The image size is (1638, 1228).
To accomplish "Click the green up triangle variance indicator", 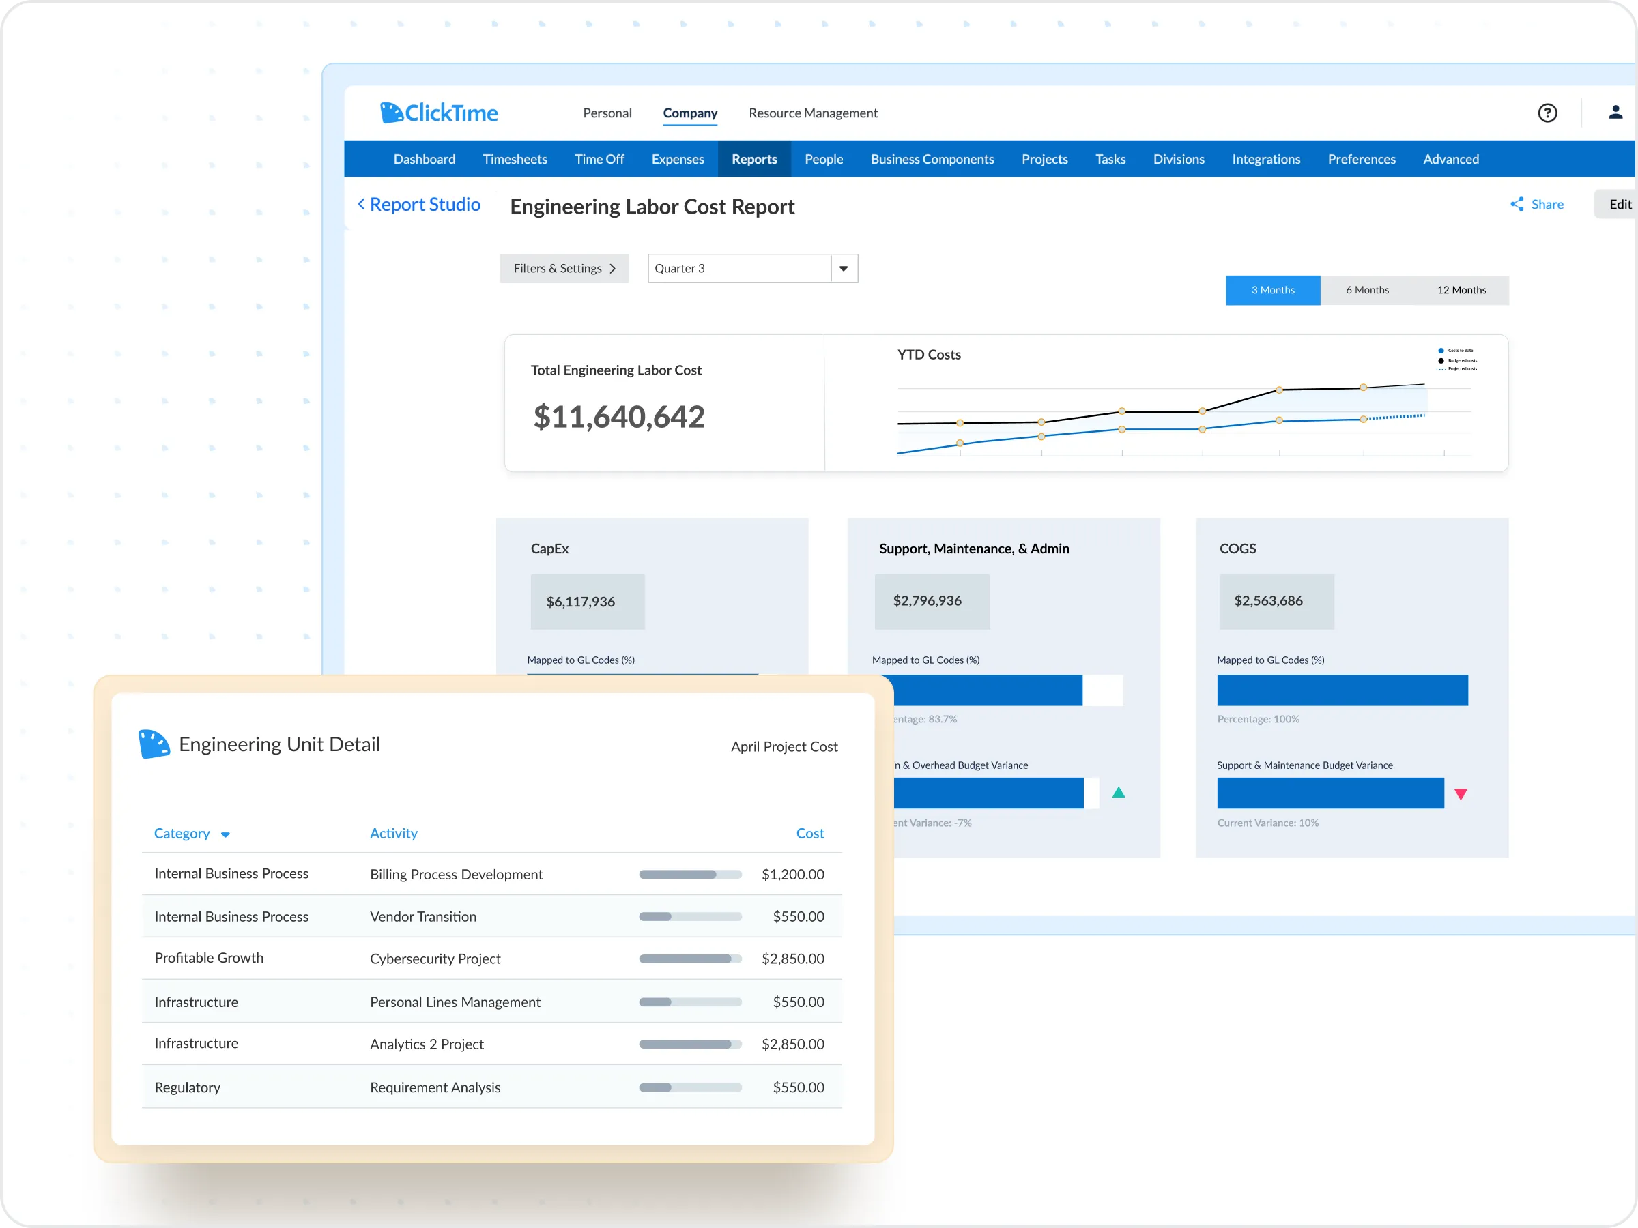I will tap(1118, 793).
